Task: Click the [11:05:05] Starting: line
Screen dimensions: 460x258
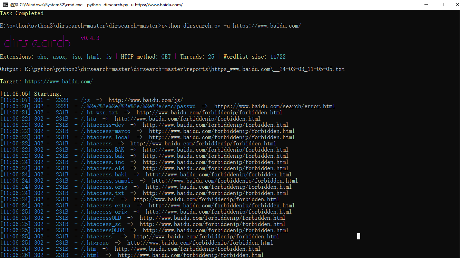Action: 31,94
